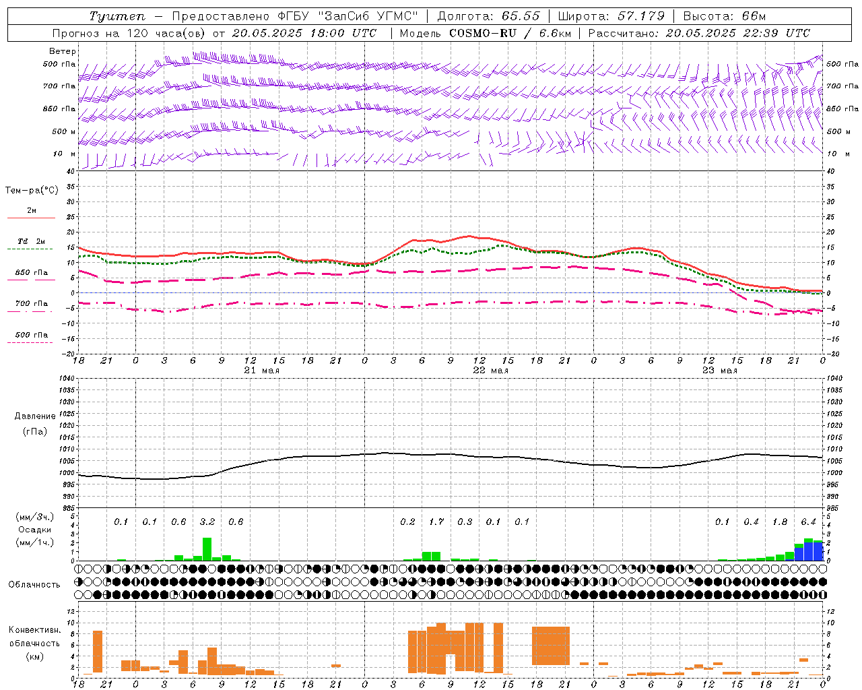Click the "ЗапСиб УГМС" provider text
862x690 pixels.
368,16
